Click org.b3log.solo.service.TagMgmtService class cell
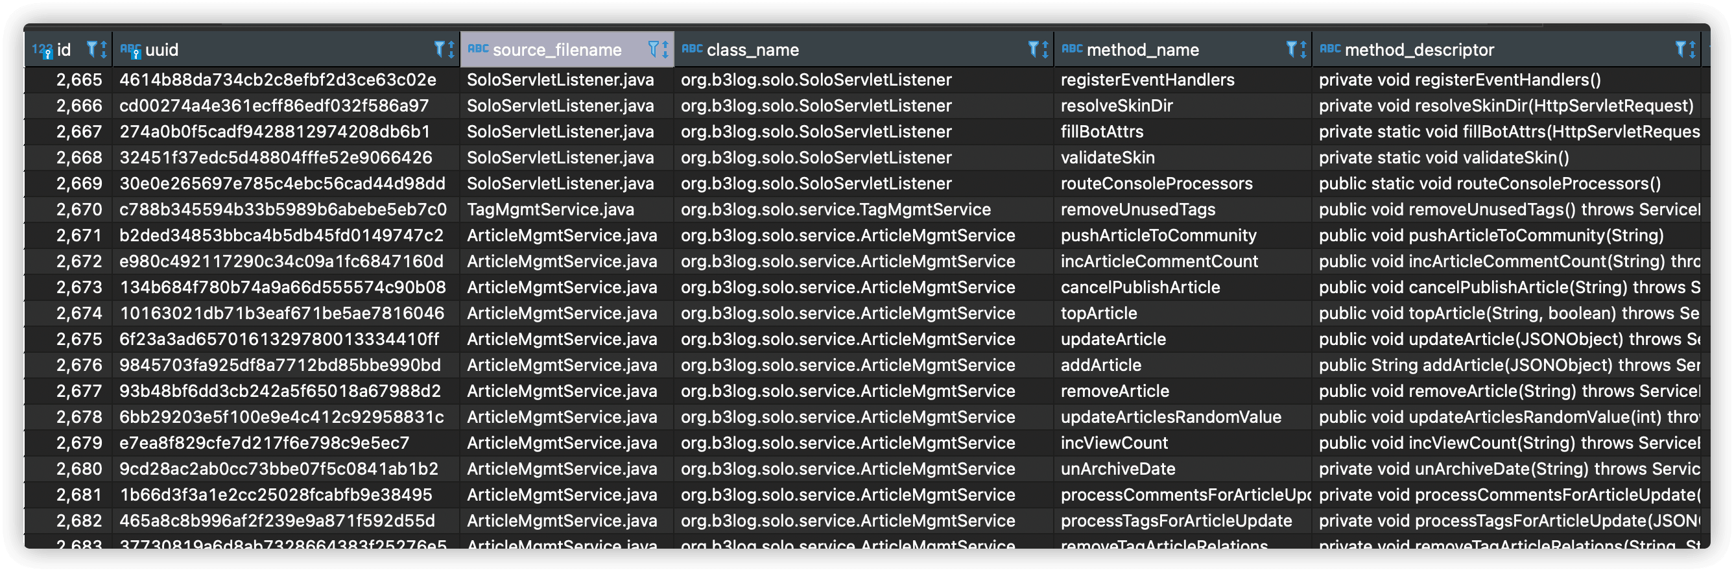Image resolution: width=1734 pixels, height=572 pixels. [x=864, y=209]
